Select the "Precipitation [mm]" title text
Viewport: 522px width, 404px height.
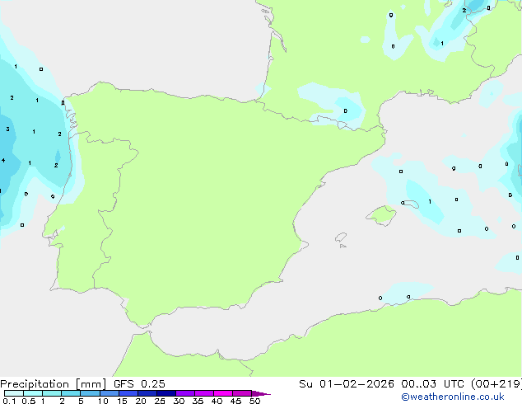pyautogui.click(x=53, y=384)
